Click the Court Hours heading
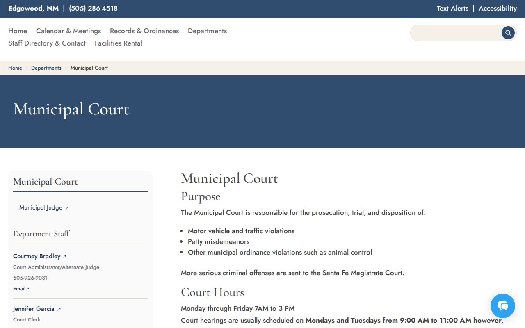Screen dimensions: 525x328 [212, 292]
